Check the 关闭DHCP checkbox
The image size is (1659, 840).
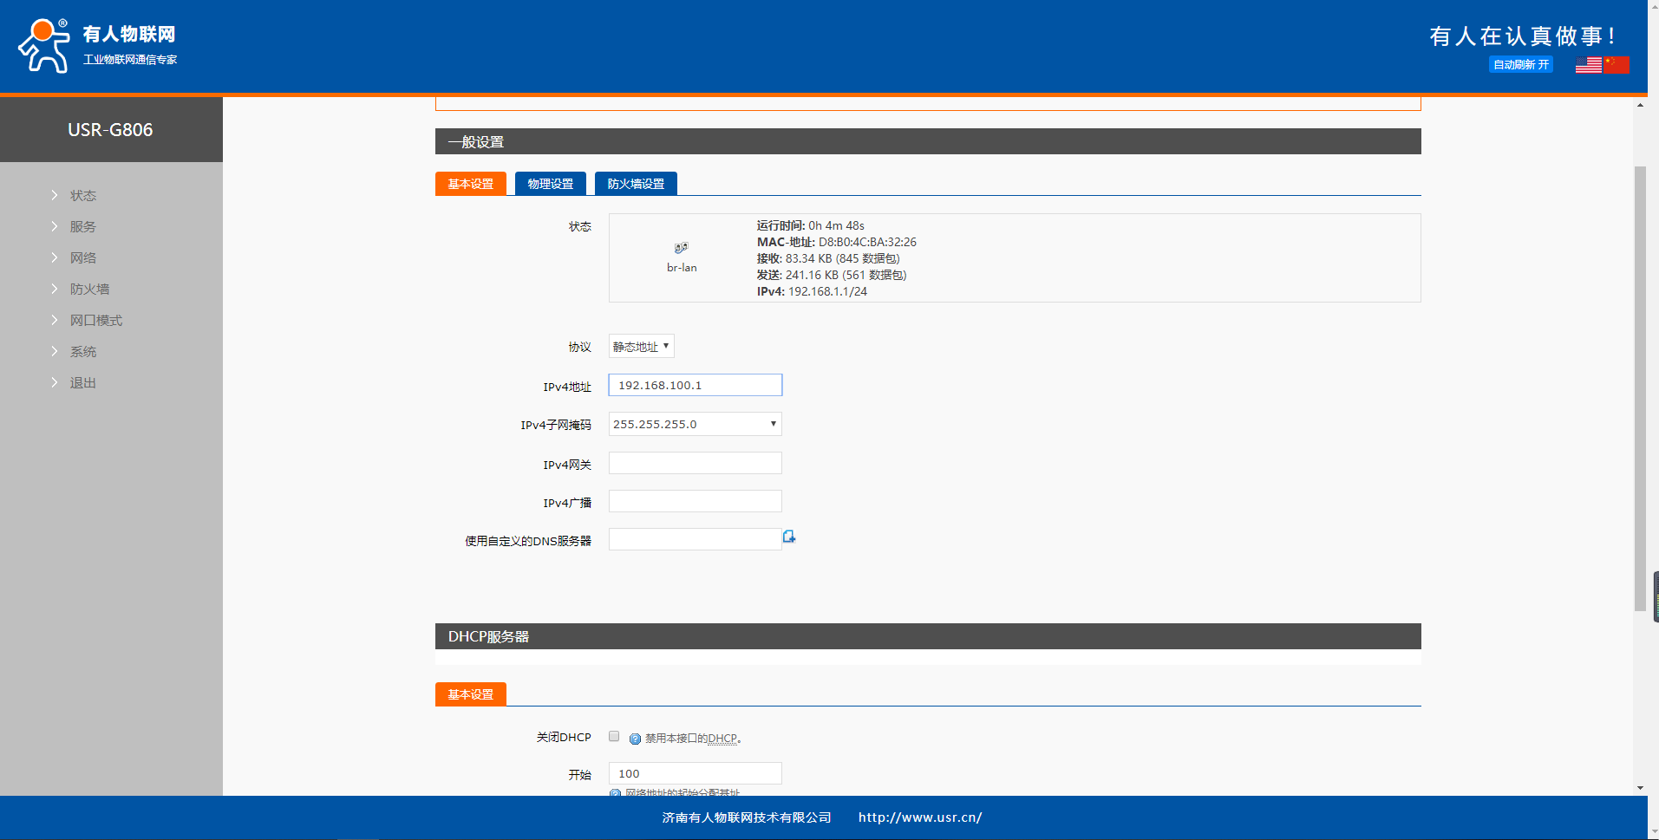pos(614,737)
